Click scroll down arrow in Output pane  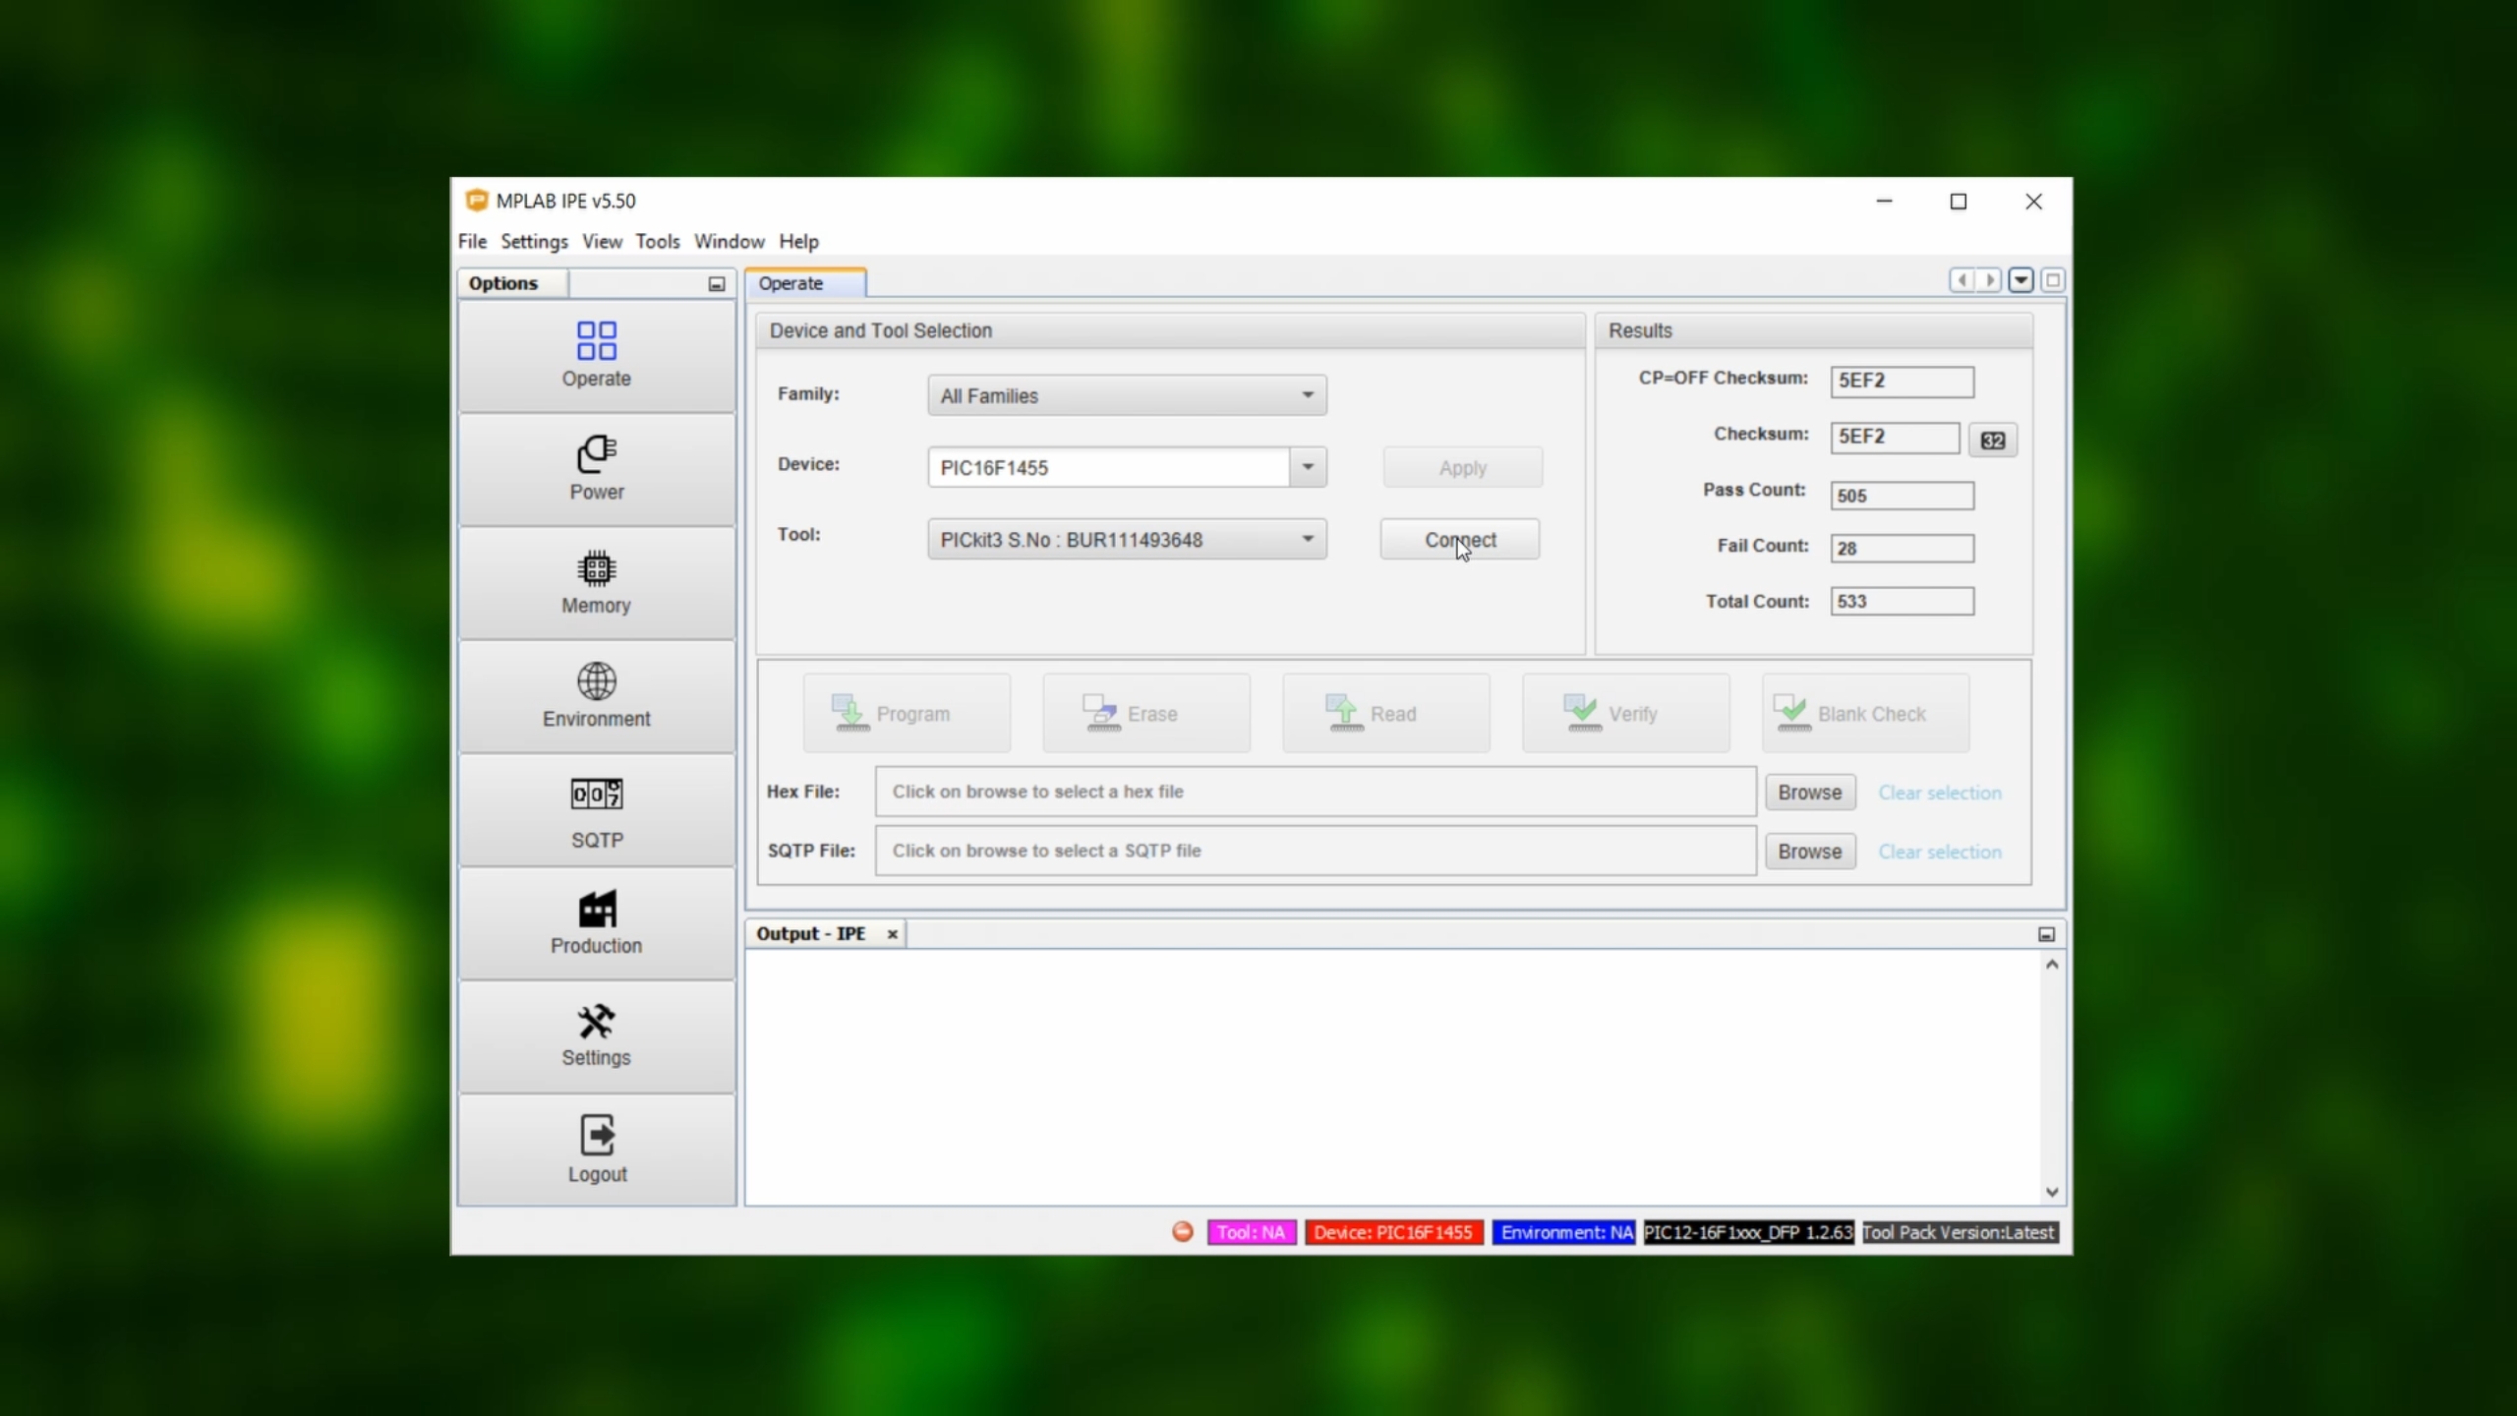coord(2052,1192)
